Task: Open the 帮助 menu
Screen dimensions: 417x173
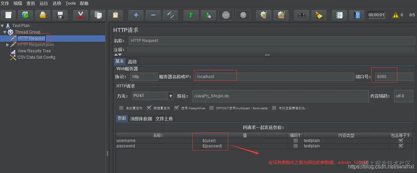Action: [84, 3]
